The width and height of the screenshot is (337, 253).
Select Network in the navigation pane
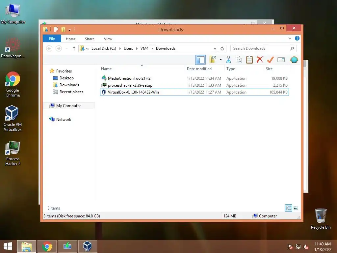[x=64, y=119]
